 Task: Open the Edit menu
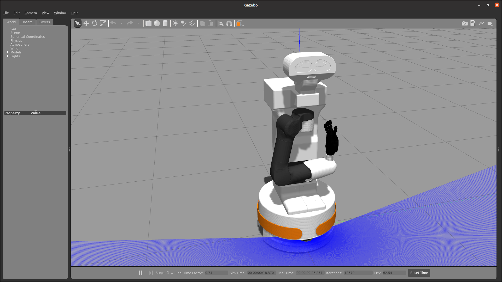pyautogui.click(x=16, y=13)
